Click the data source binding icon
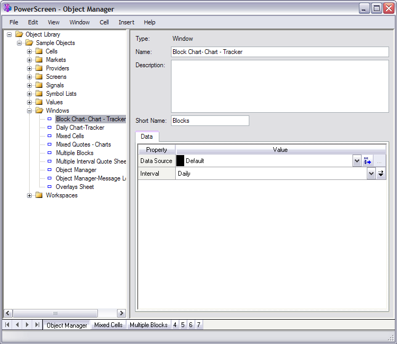The height and width of the screenshot is (344, 397). (x=368, y=161)
